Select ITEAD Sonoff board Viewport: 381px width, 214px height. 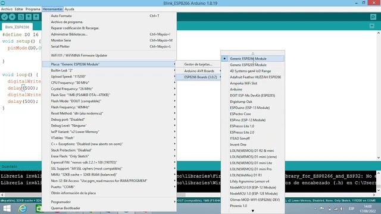[x=252, y=139]
